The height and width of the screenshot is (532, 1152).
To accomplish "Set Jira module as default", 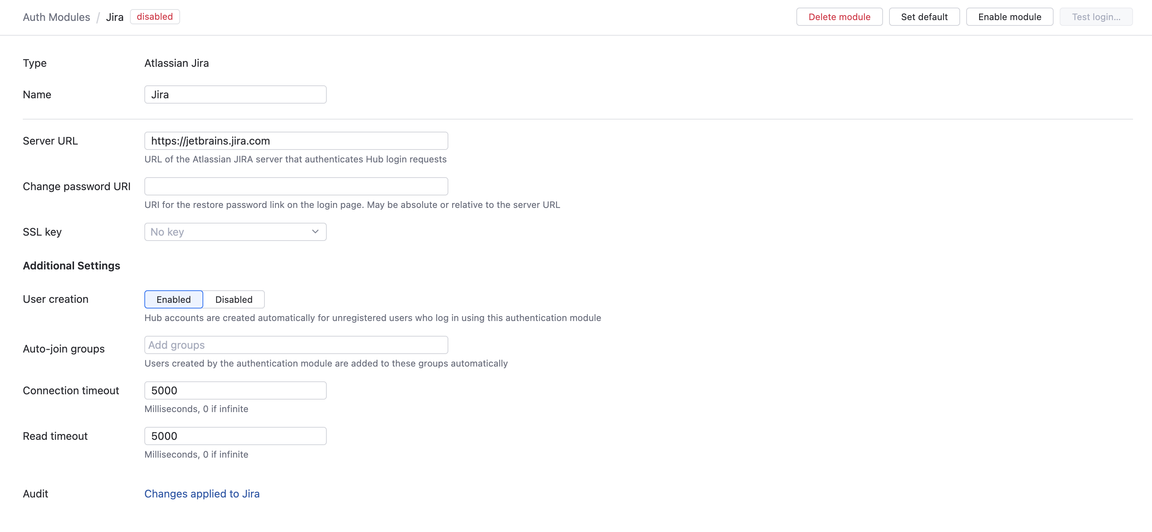I will 924,17.
